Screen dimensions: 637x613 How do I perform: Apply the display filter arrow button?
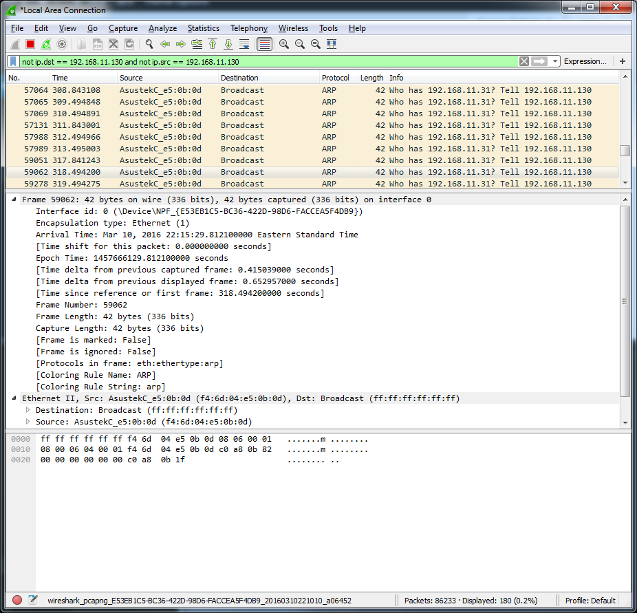coord(539,61)
